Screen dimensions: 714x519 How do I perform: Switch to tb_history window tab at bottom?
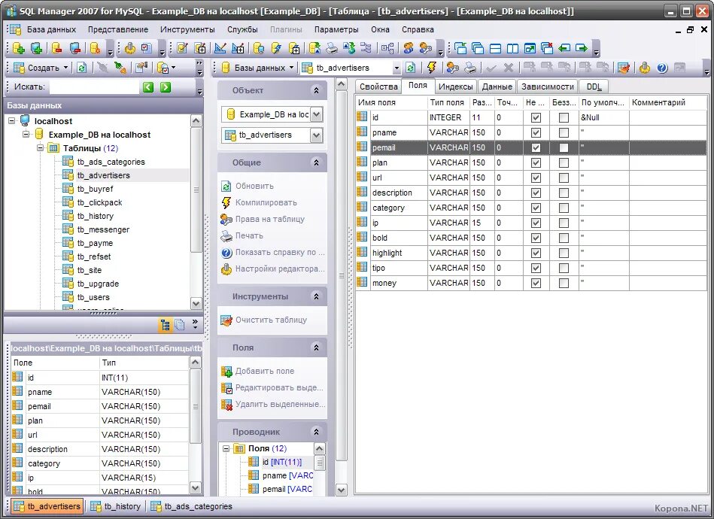tap(116, 506)
